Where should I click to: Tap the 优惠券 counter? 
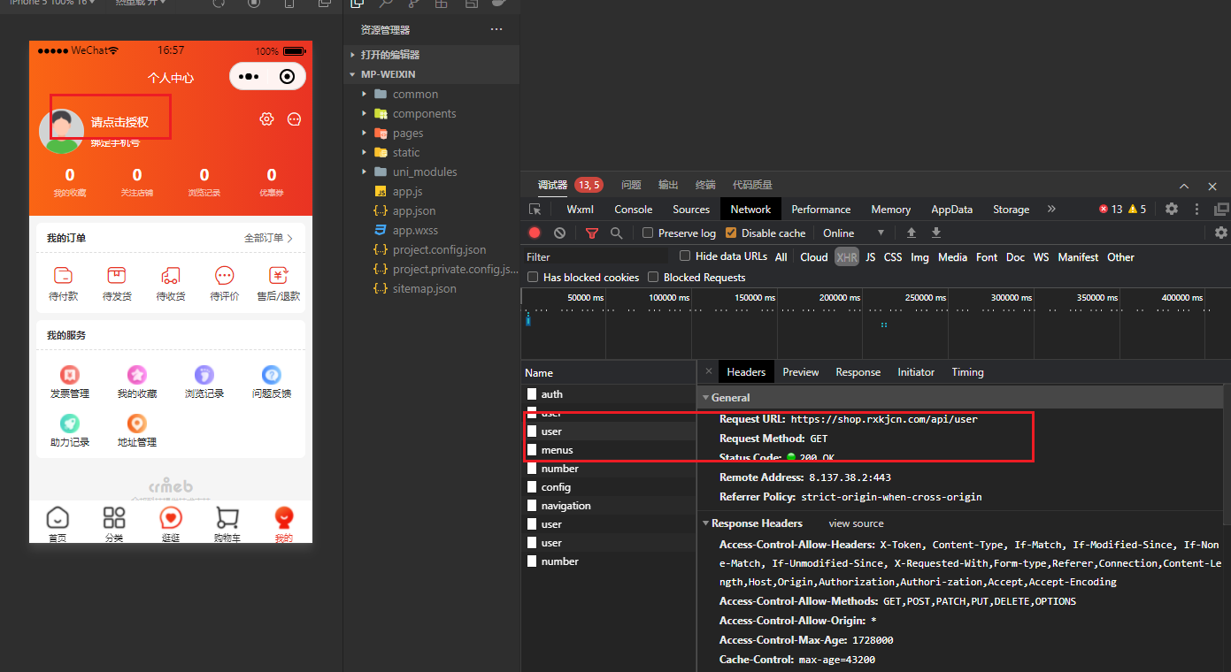click(x=272, y=182)
